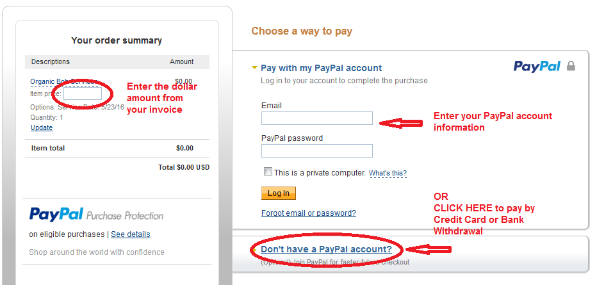Open the 'Forgot email or password?' link
Viewport: 597px width, 285px height.
pyautogui.click(x=308, y=213)
